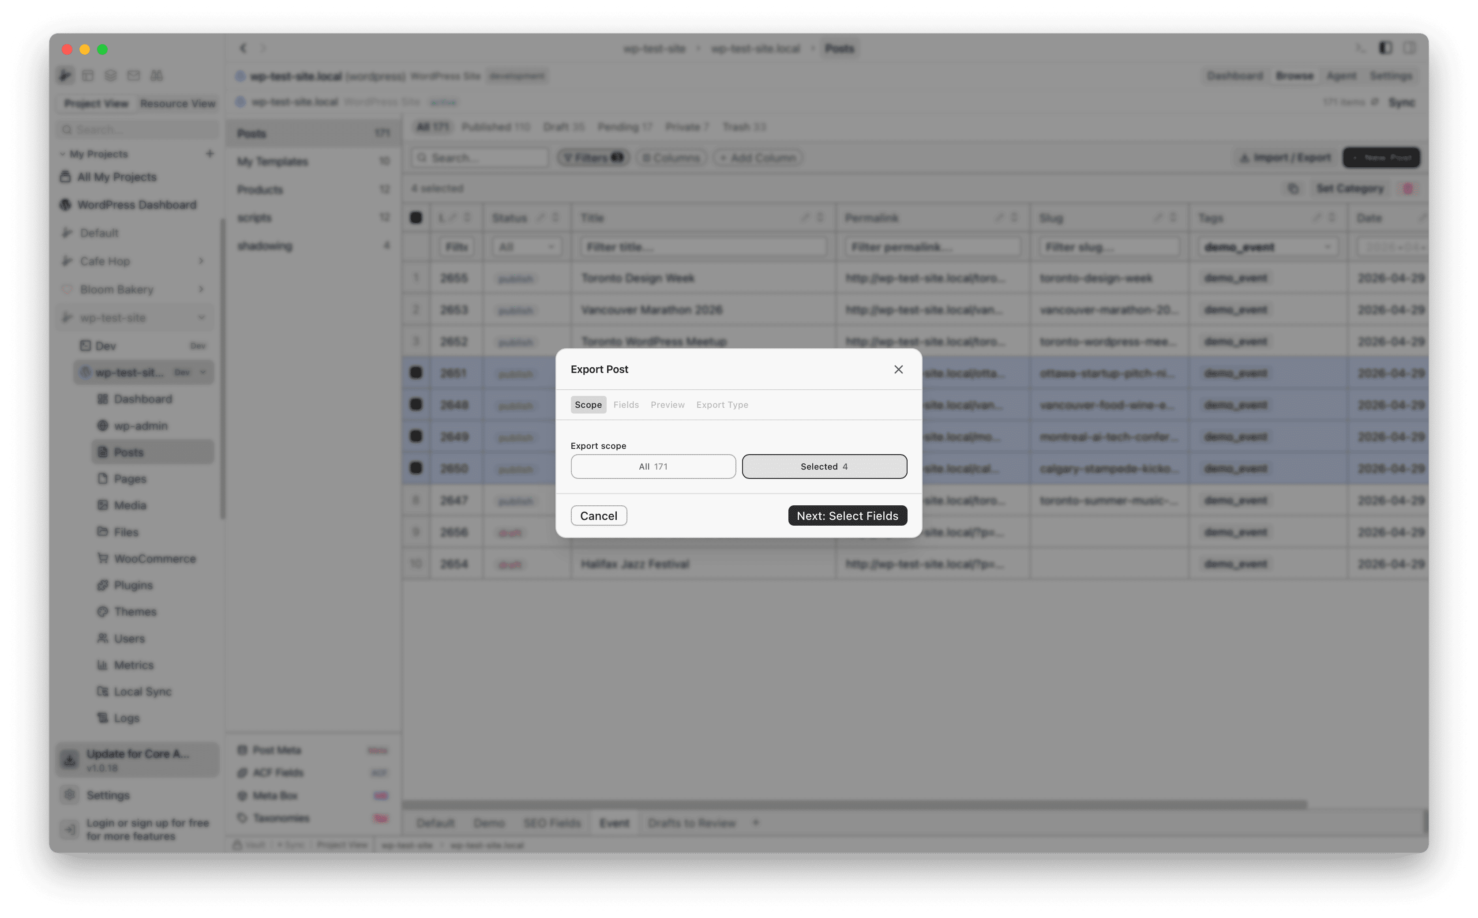Collapse the My Projects section

click(63, 154)
